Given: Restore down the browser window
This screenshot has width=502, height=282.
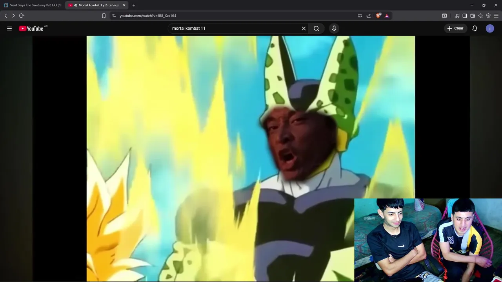Looking at the screenshot, I should (x=484, y=5).
